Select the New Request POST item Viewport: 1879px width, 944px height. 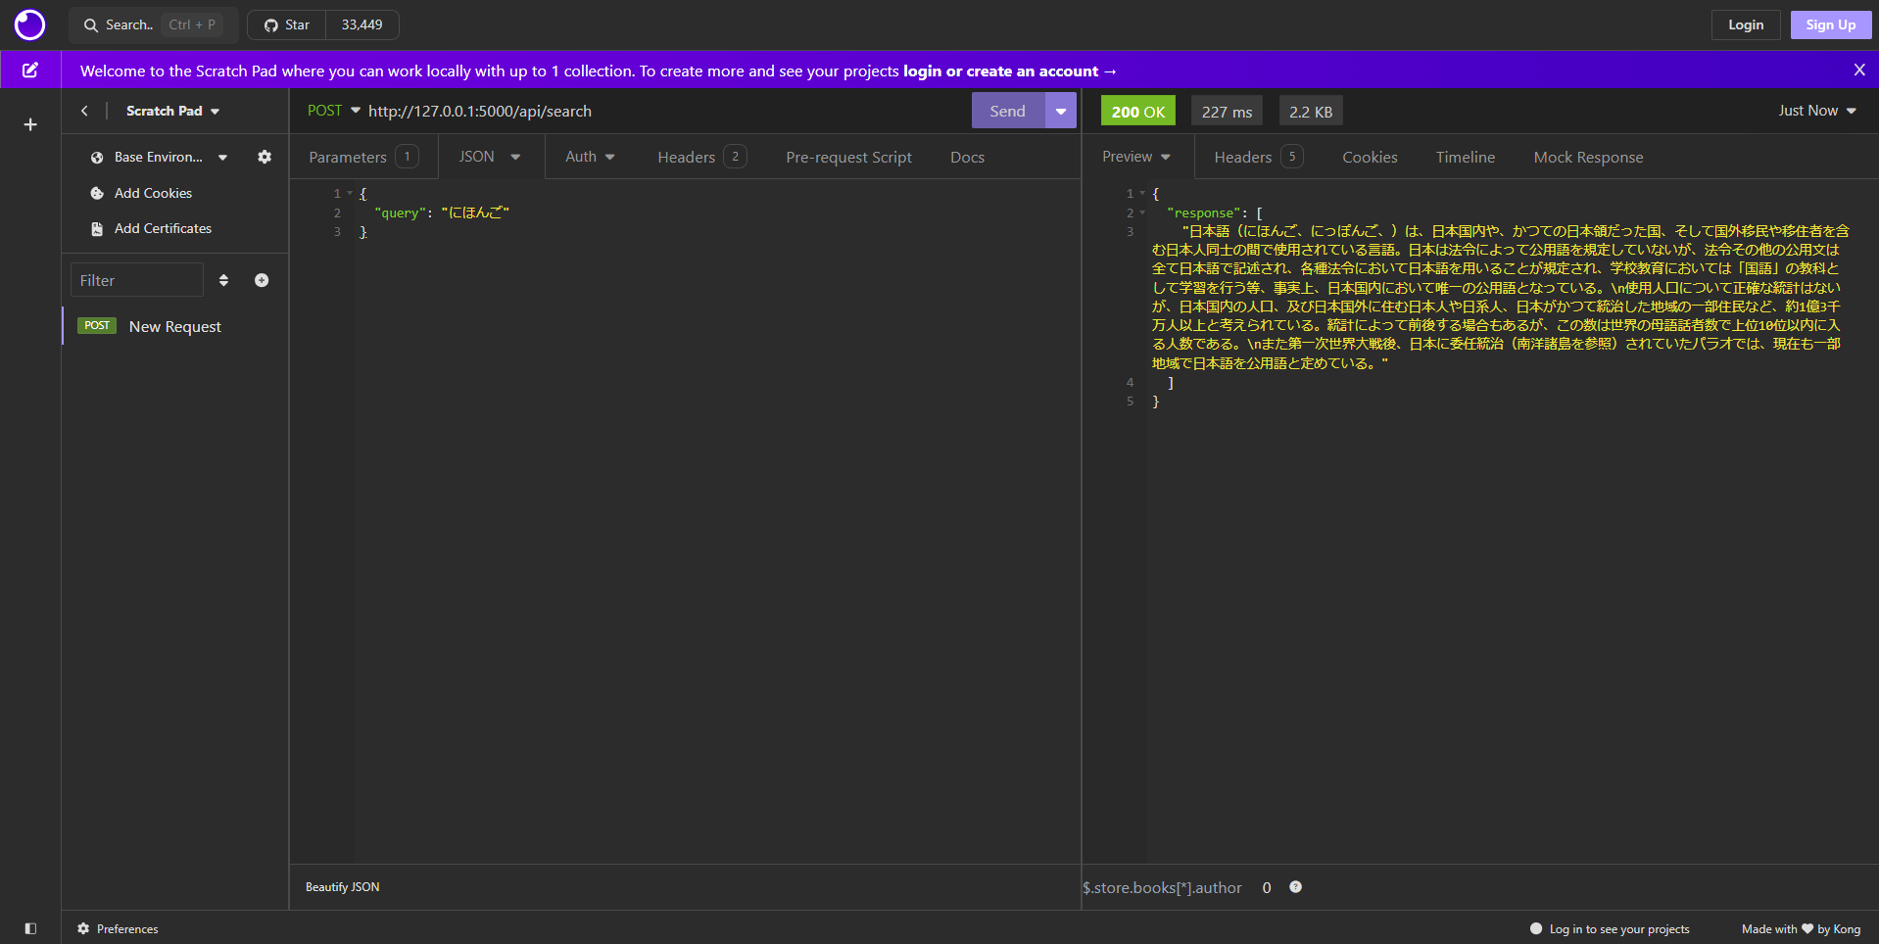coord(175,326)
